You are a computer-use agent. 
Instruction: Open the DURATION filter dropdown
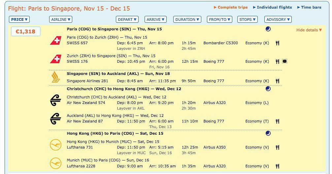187,19
